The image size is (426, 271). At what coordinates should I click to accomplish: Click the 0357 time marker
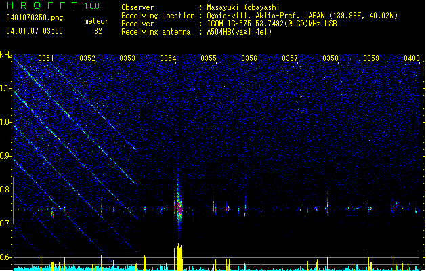click(x=290, y=58)
